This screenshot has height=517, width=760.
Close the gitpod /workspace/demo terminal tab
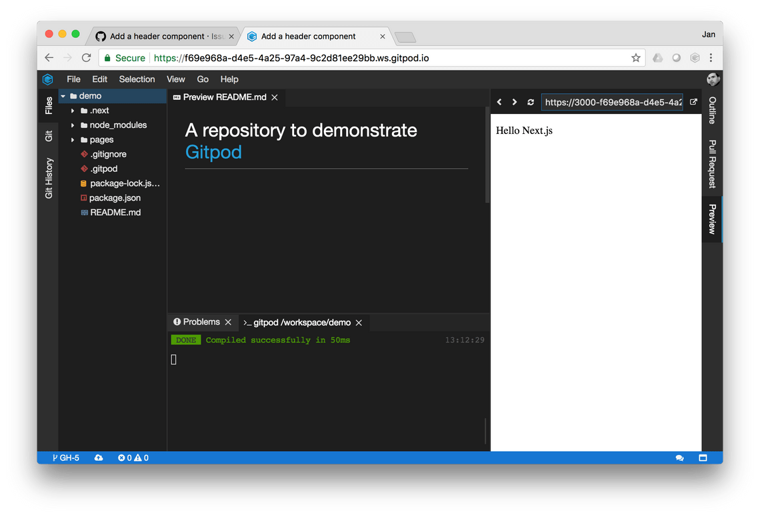click(x=359, y=322)
